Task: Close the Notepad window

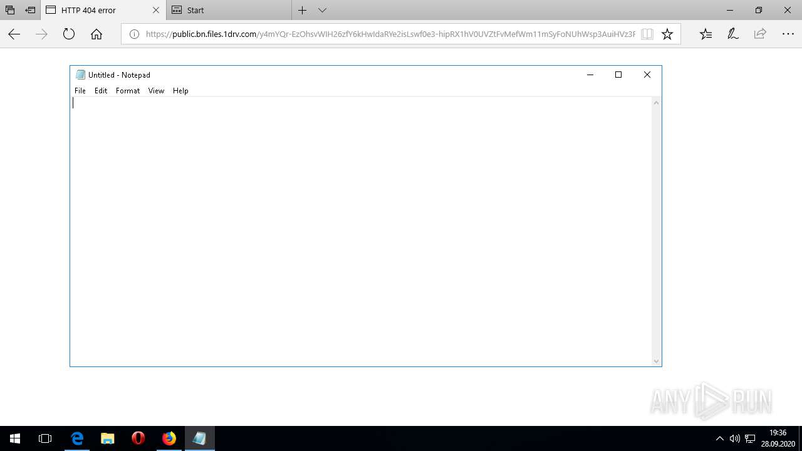Action: click(x=647, y=75)
